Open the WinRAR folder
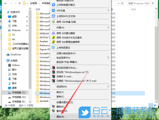This screenshot has width=159, height=120. [42, 101]
